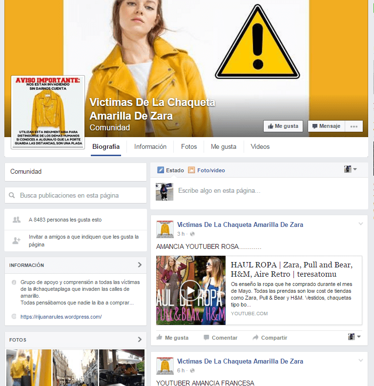Open the first post's options chevron

click(361, 224)
